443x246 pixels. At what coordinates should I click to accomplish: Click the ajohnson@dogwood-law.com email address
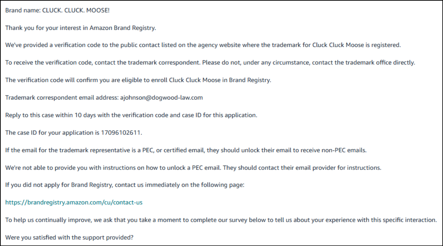coord(161,98)
